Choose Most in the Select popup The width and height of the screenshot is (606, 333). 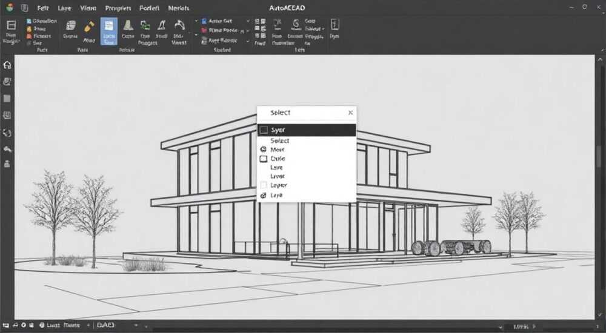(278, 150)
